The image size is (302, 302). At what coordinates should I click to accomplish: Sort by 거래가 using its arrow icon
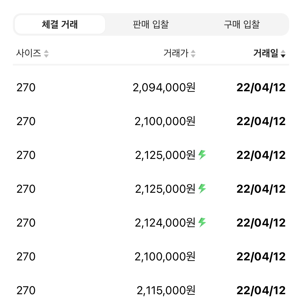pos(193,53)
